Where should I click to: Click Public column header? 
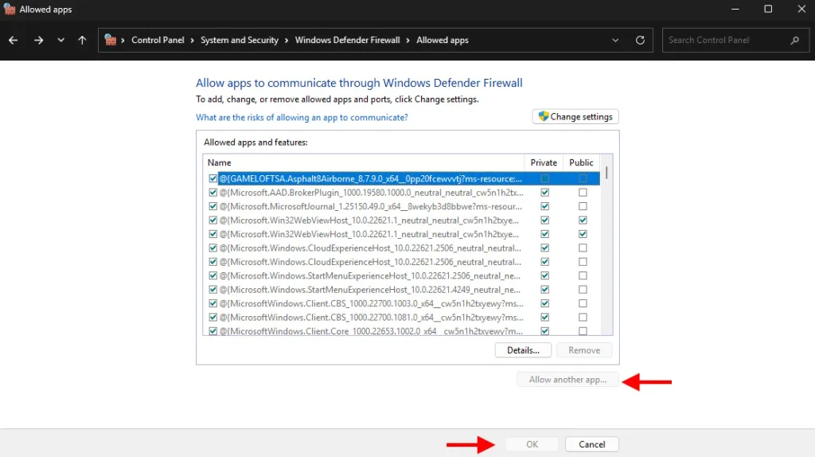click(581, 162)
